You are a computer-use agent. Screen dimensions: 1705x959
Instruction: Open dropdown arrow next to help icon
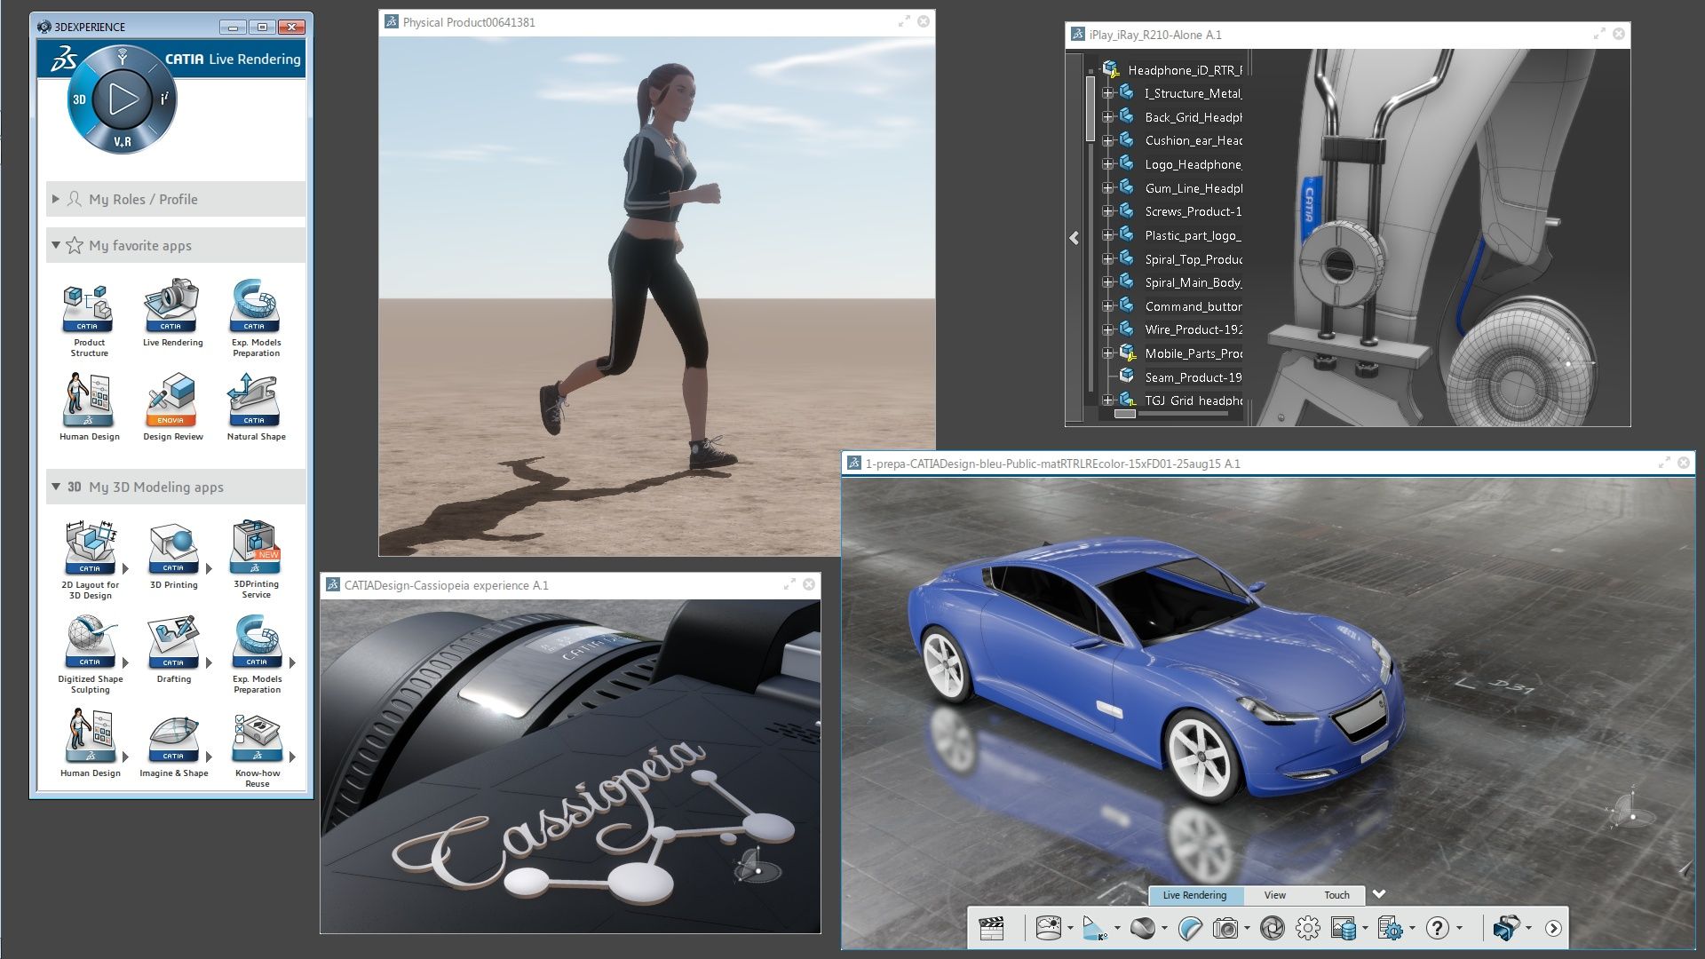tap(1459, 929)
